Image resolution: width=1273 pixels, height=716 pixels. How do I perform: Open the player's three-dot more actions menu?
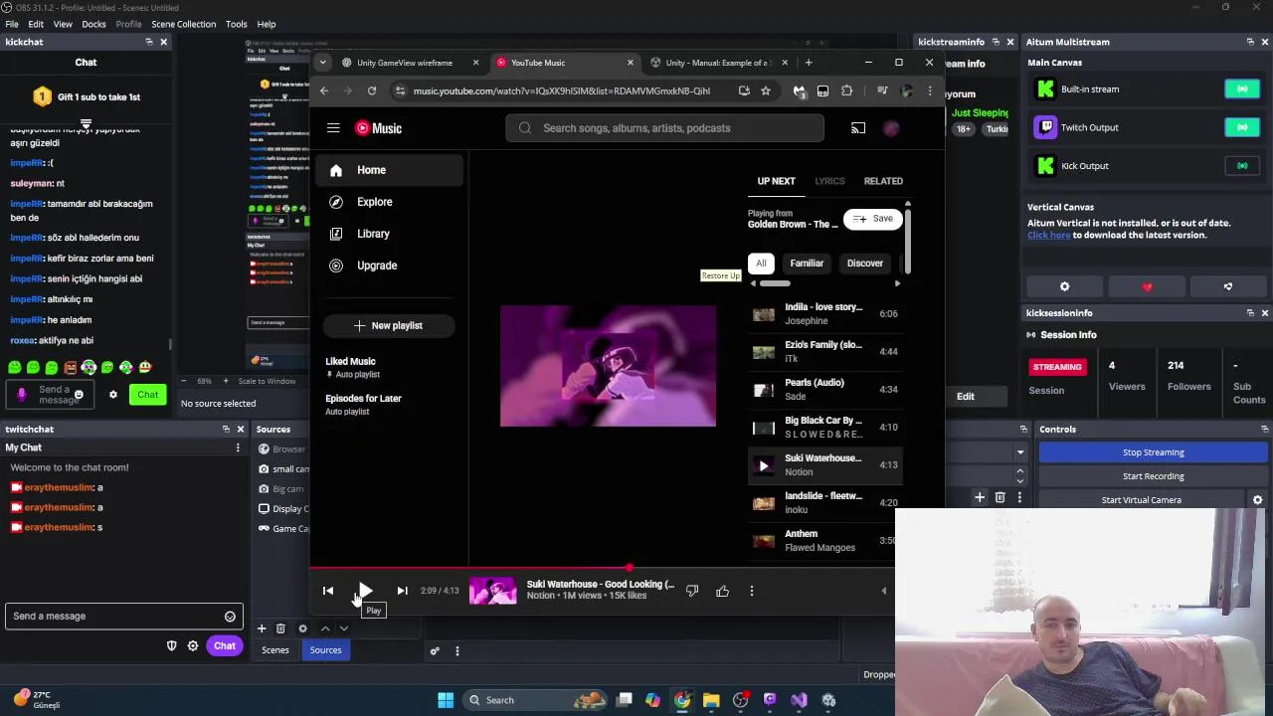[x=752, y=592]
